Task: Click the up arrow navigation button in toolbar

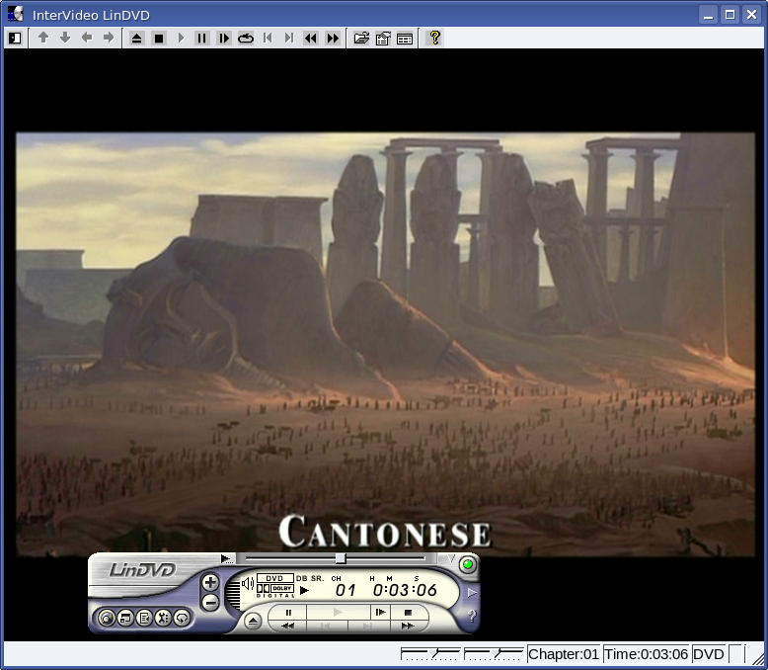Action: click(x=43, y=38)
